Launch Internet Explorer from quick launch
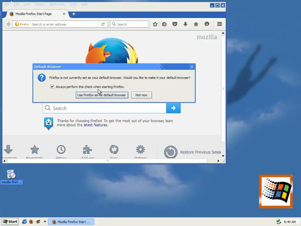Screen dimensions: 301x226 24,222
